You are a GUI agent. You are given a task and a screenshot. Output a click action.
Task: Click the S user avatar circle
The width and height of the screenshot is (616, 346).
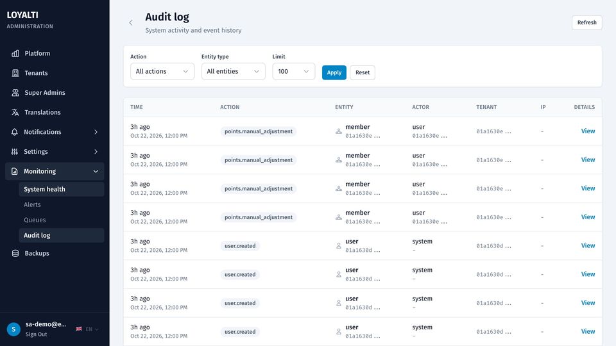[13, 329]
